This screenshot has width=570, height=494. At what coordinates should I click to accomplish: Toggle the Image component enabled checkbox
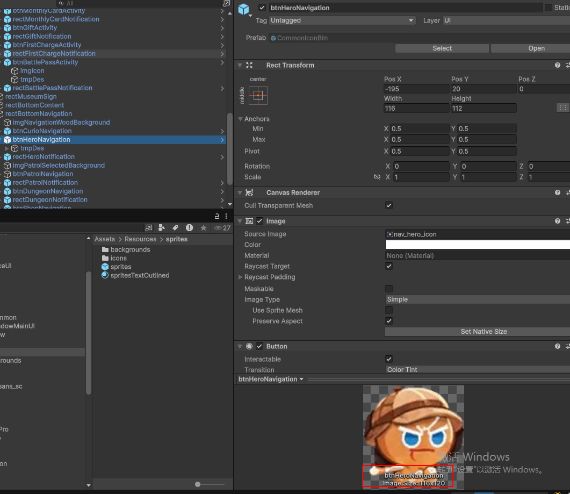tap(259, 221)
